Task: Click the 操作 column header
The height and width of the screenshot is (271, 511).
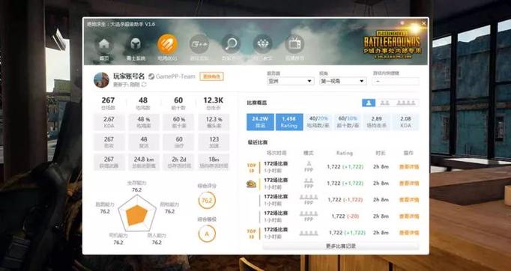Action: point(408,153)
